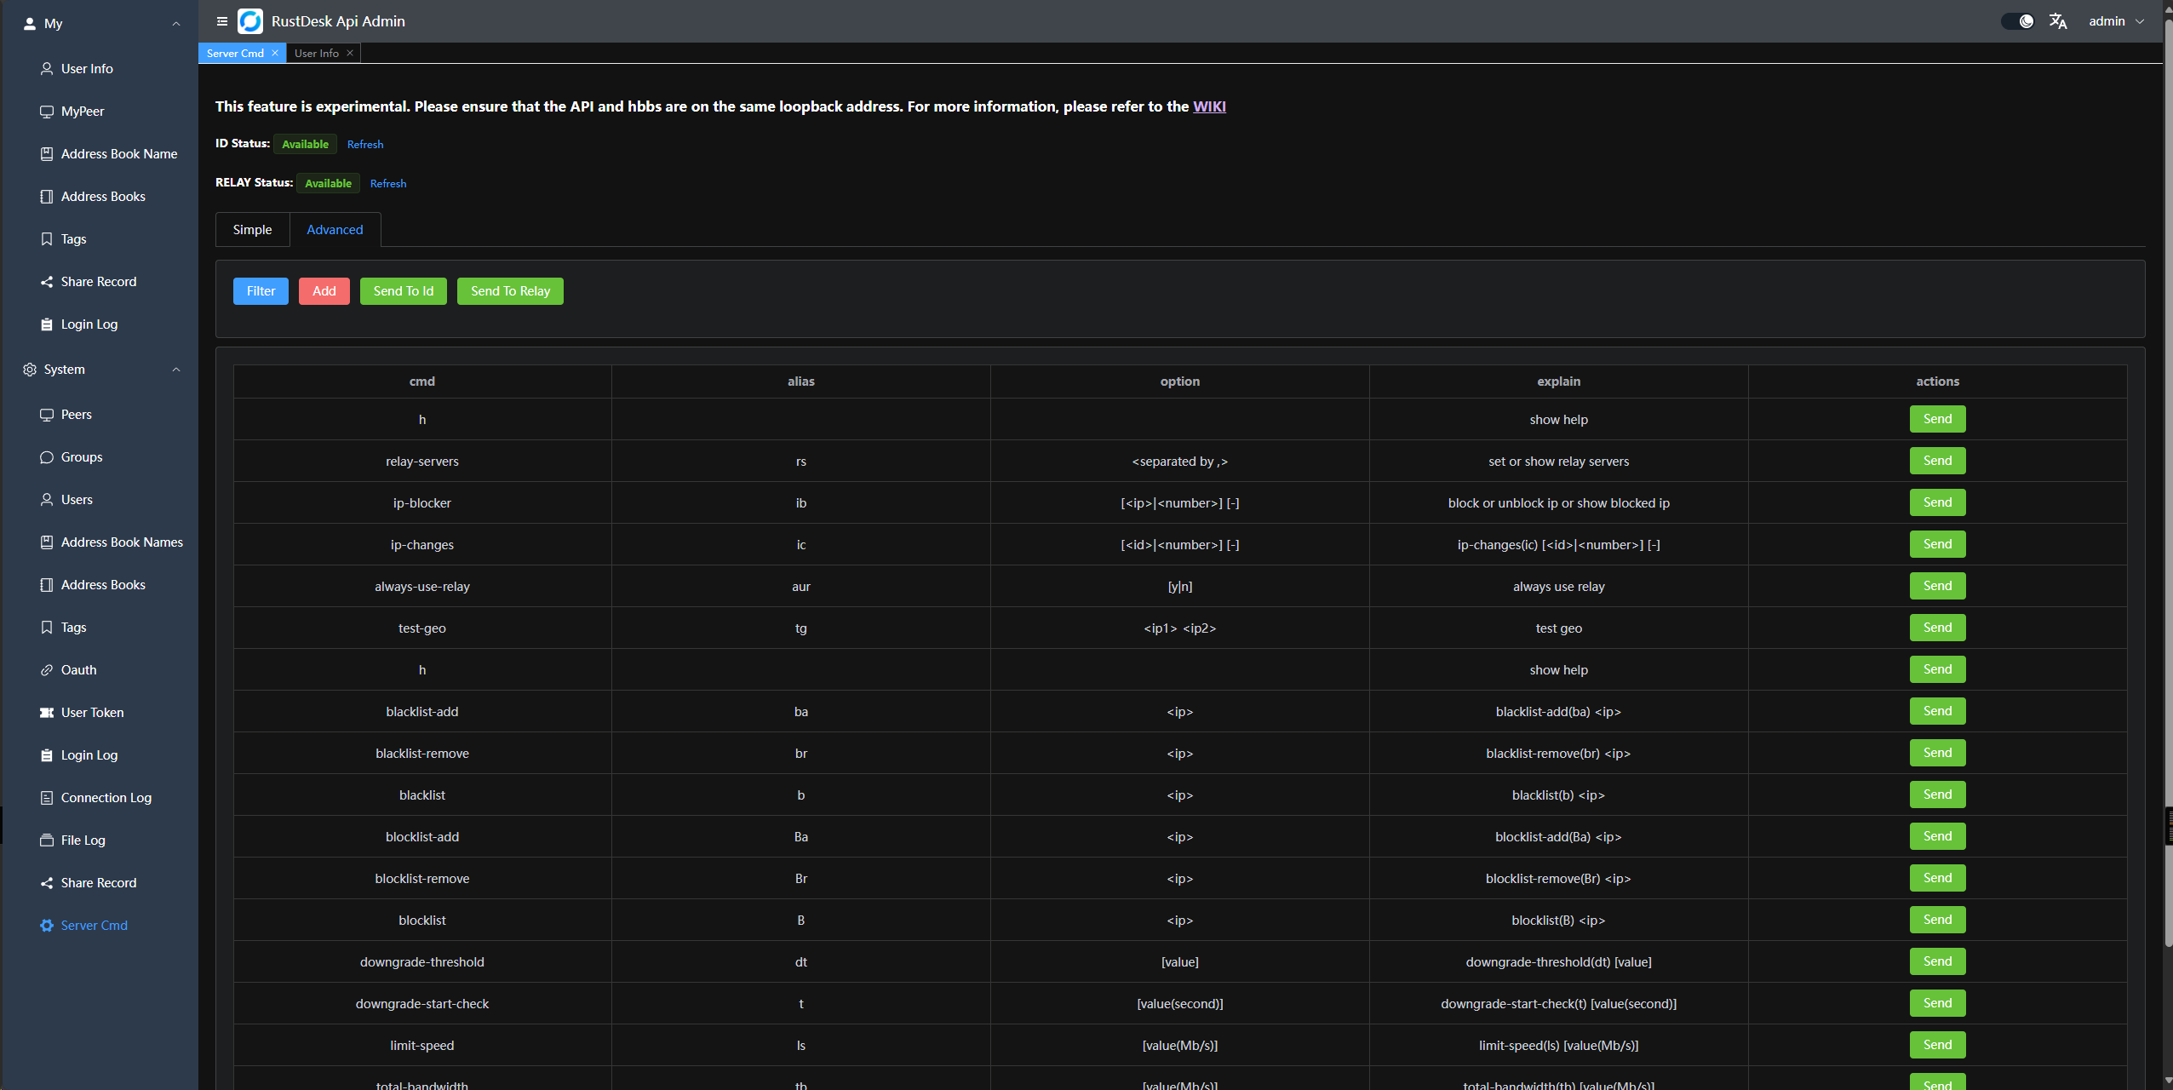
Task: Collapse the System menu section
Action: (176, 370)
